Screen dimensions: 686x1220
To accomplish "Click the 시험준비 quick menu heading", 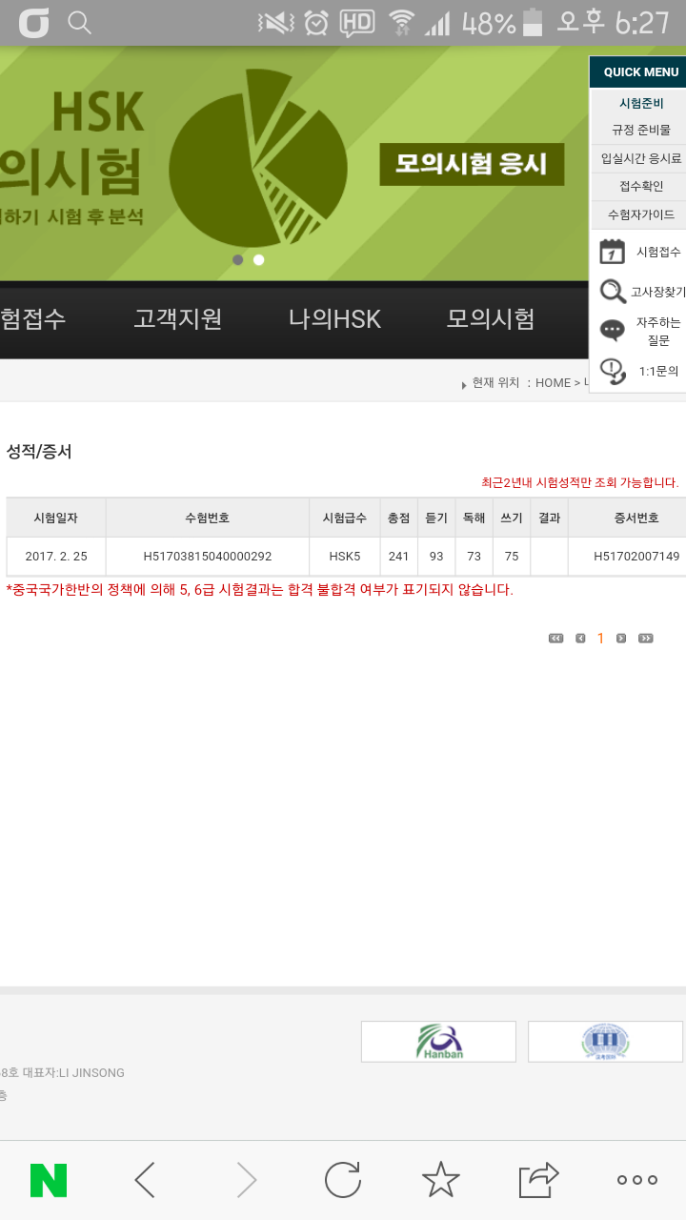I will [641, 104].
